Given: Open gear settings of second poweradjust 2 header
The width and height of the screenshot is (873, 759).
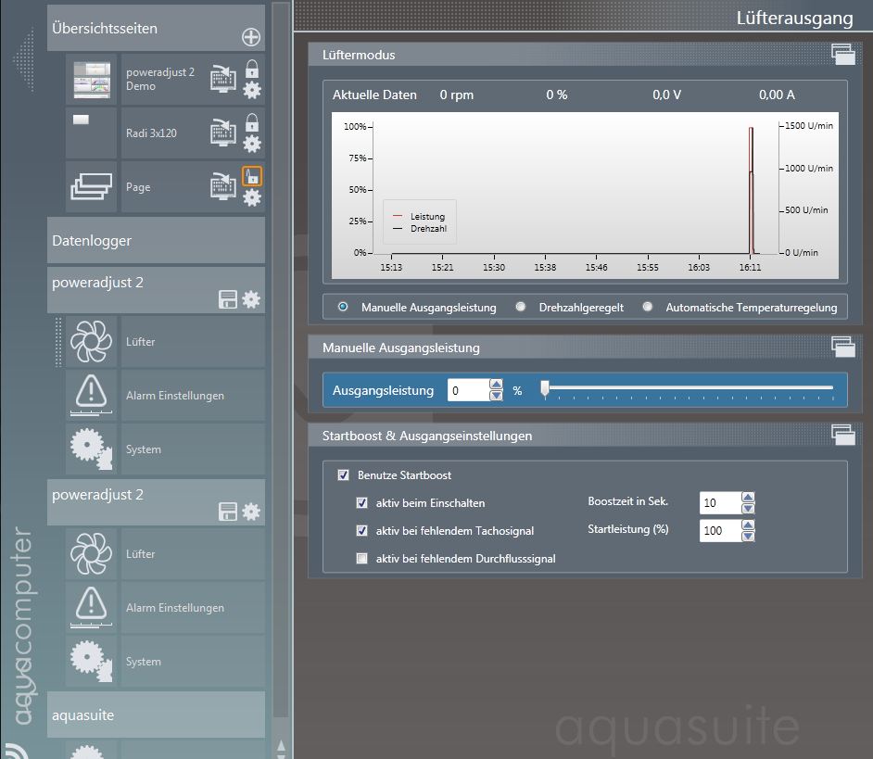Looking at the screenshot, I should (251, 512).
